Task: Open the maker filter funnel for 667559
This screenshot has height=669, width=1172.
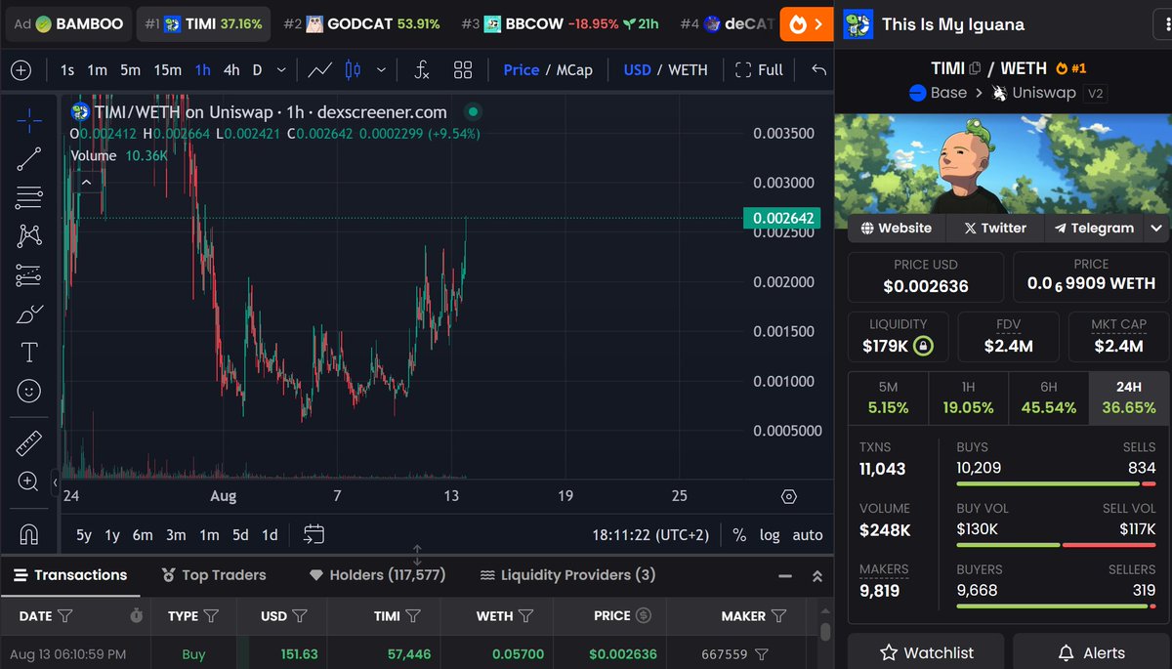Action: 761,654
